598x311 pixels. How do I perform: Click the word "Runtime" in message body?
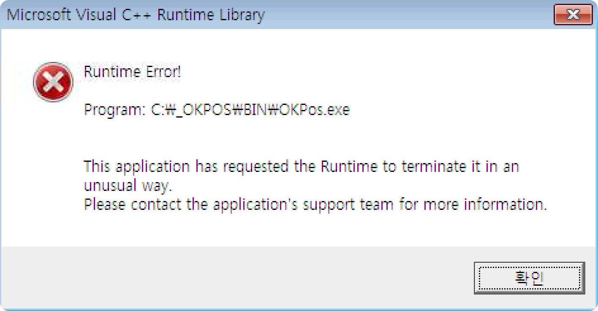(x=349, y=167)
